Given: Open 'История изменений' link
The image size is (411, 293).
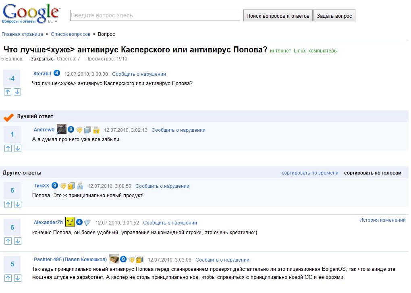Looking at the screenshot, I should 382,220.
